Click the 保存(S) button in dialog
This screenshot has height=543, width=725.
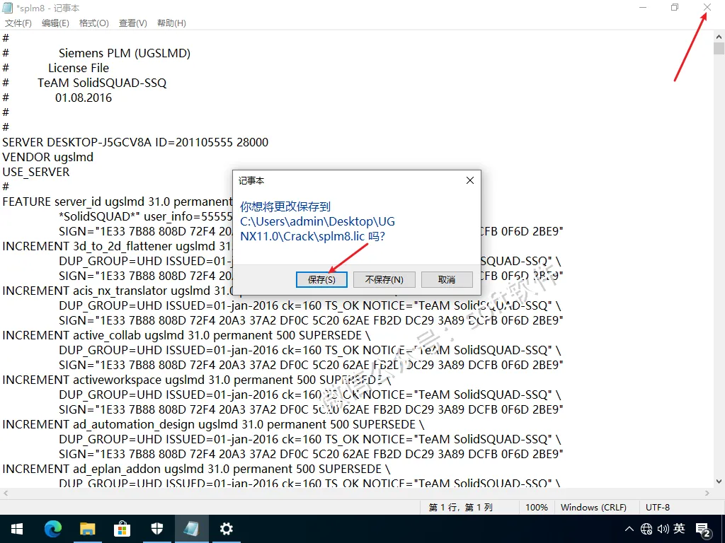(321, 280)
